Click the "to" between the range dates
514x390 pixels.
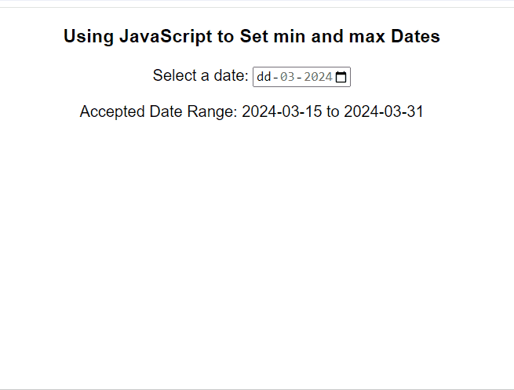(333, 111)
